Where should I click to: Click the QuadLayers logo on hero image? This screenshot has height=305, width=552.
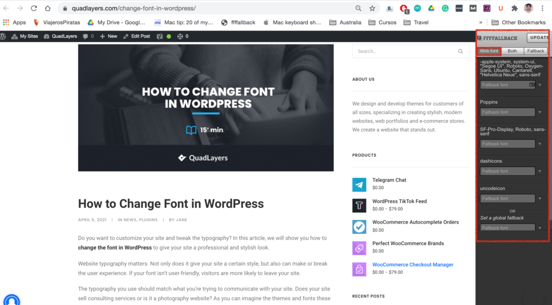coord(203,158)
